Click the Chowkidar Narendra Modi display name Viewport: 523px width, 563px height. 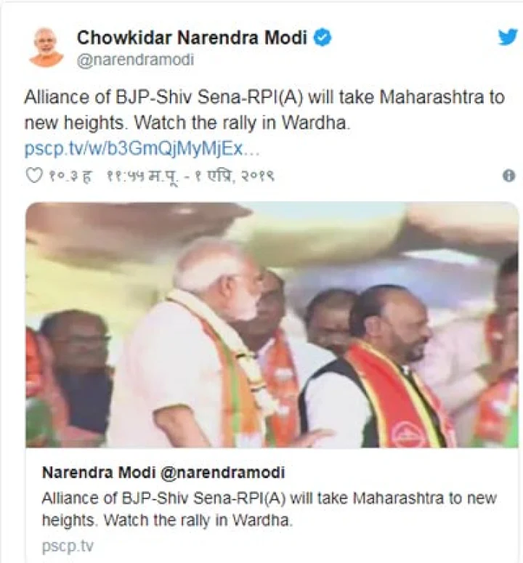[192, 38]
